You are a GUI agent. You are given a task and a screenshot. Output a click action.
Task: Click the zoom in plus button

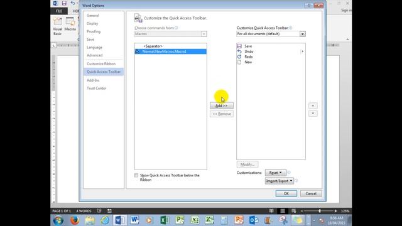pyautogui.click(x=335, y=211)
